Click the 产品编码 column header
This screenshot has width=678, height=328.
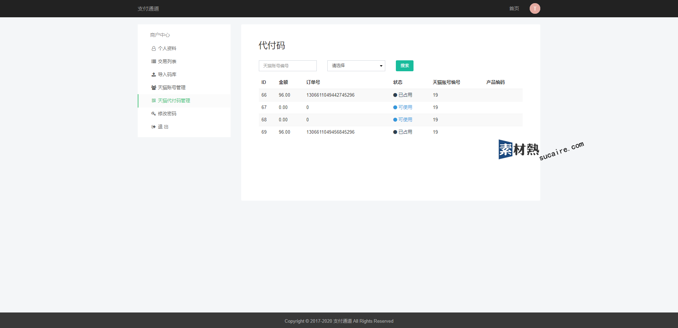pyautogui.click(x=495, y=82)
